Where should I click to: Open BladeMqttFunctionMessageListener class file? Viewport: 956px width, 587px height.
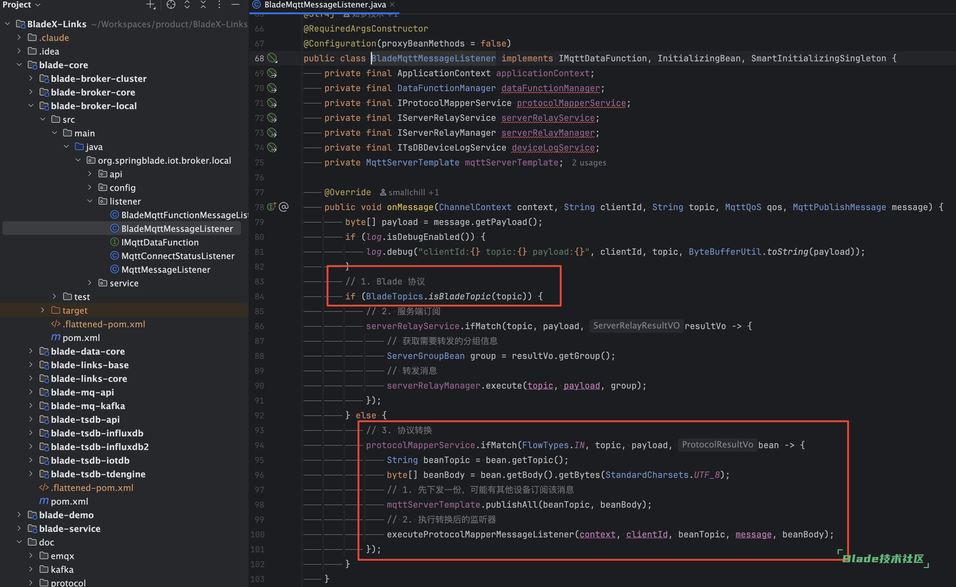coord(179,215)
